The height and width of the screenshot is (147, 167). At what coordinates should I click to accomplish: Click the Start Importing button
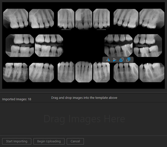click(17, 141)
